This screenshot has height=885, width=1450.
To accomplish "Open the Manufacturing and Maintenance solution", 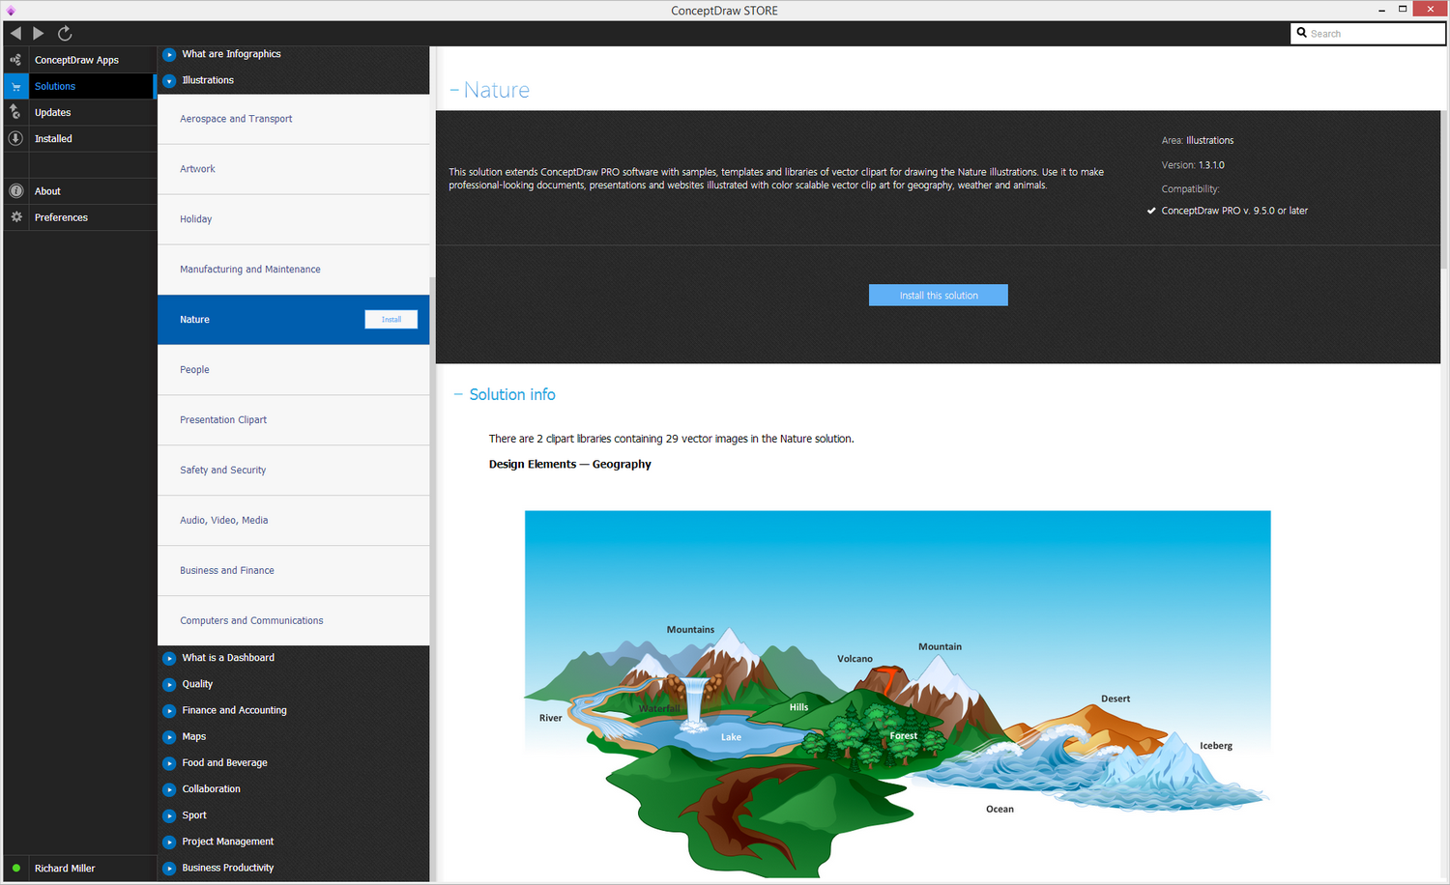I will tap(293, 270).
